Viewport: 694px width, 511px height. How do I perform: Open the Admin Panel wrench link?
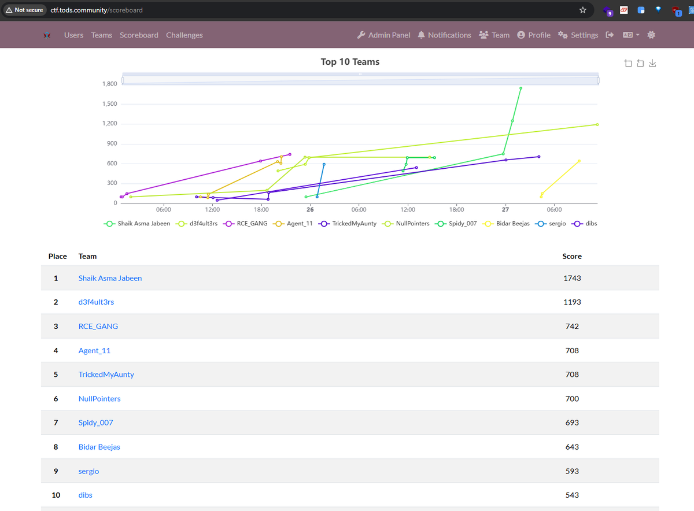pyautogui.click(x=384, y=35)
